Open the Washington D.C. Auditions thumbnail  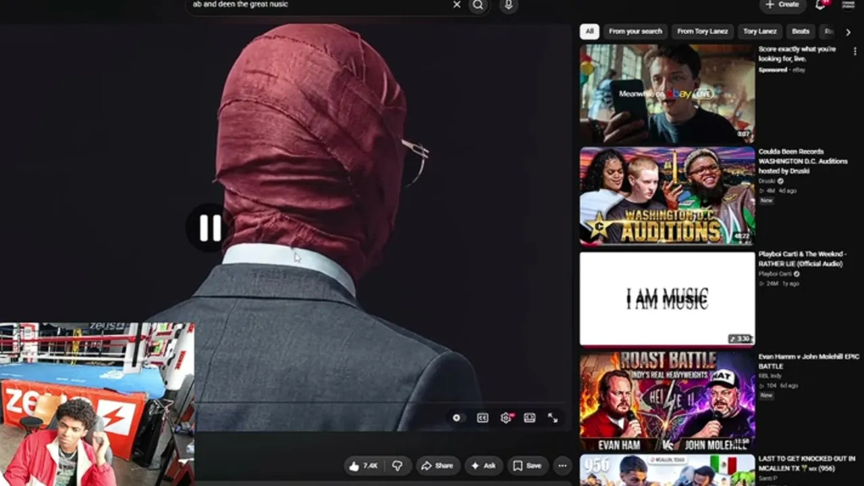point(667,196)
